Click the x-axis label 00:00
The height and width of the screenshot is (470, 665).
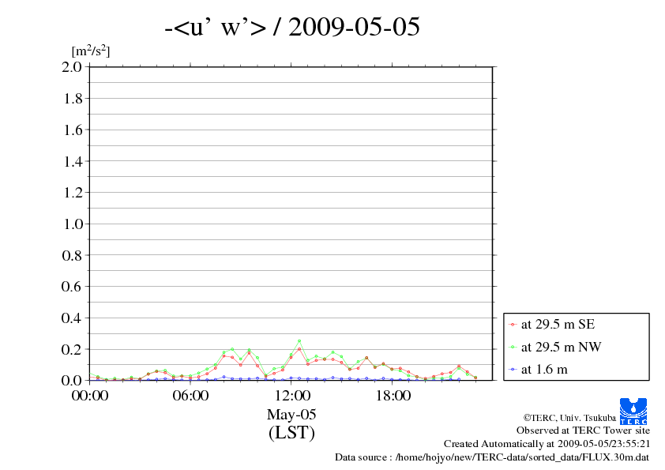tap(90, 396)
